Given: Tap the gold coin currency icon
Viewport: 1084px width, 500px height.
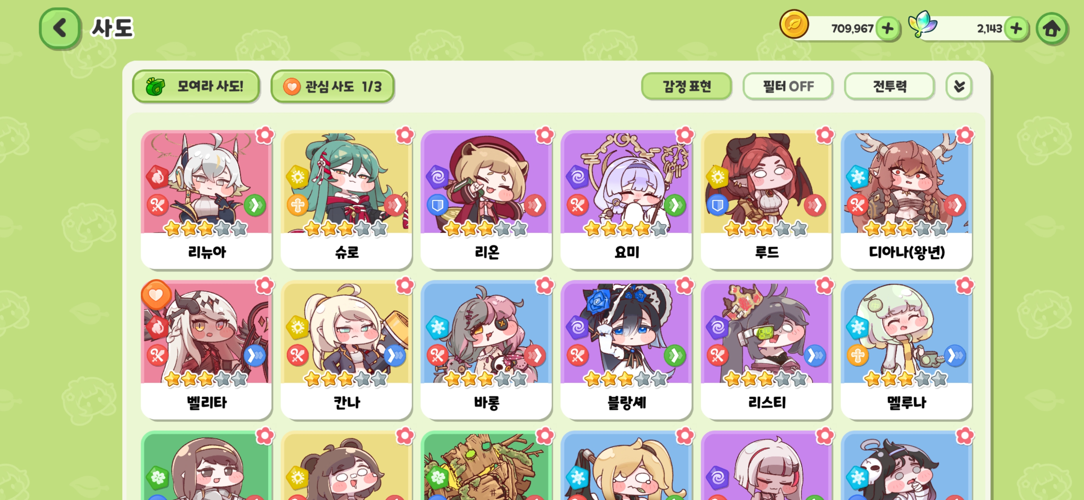Looking at the screenshot, I should point(794,24).
